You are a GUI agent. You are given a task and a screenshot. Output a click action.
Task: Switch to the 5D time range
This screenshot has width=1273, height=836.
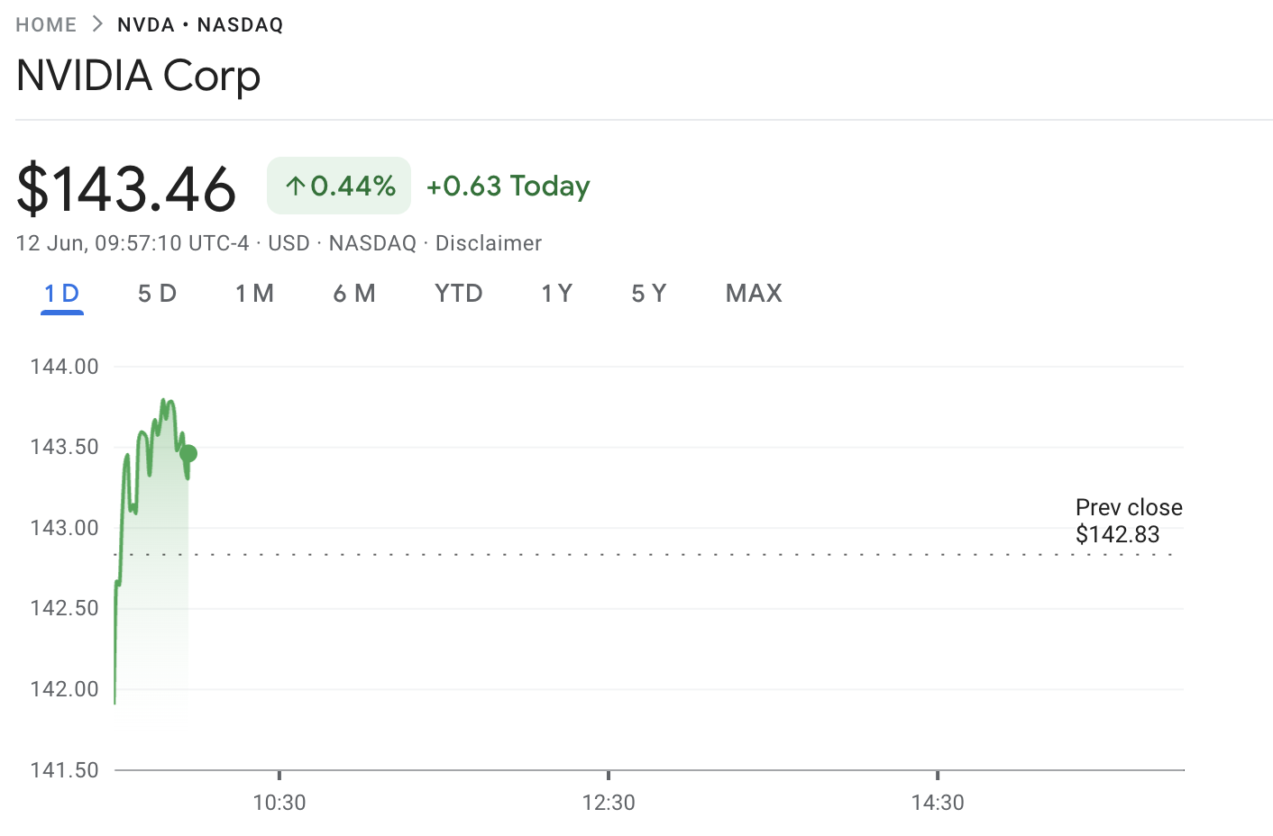coord(157,294)
